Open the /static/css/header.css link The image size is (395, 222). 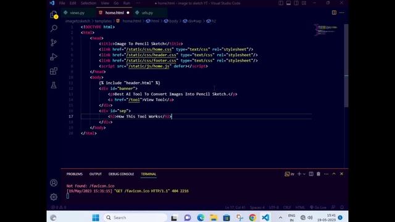click(151, 55)
